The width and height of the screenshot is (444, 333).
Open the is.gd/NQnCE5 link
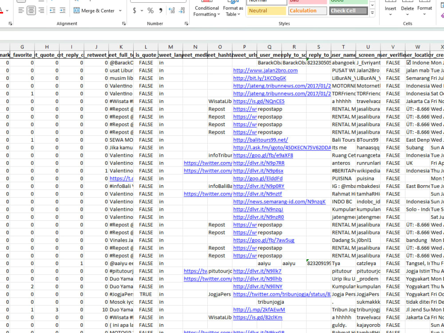259,101
